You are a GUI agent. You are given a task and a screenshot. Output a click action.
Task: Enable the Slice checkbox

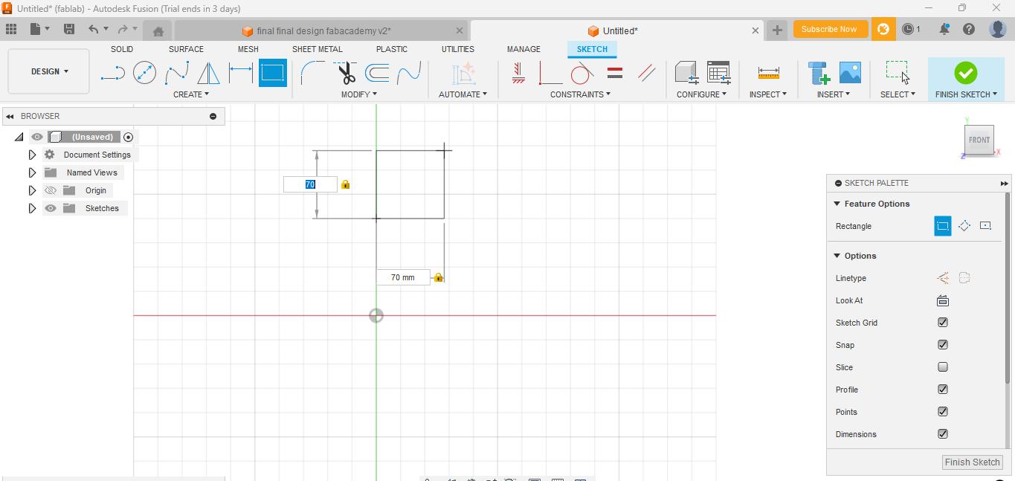(943, 367)
